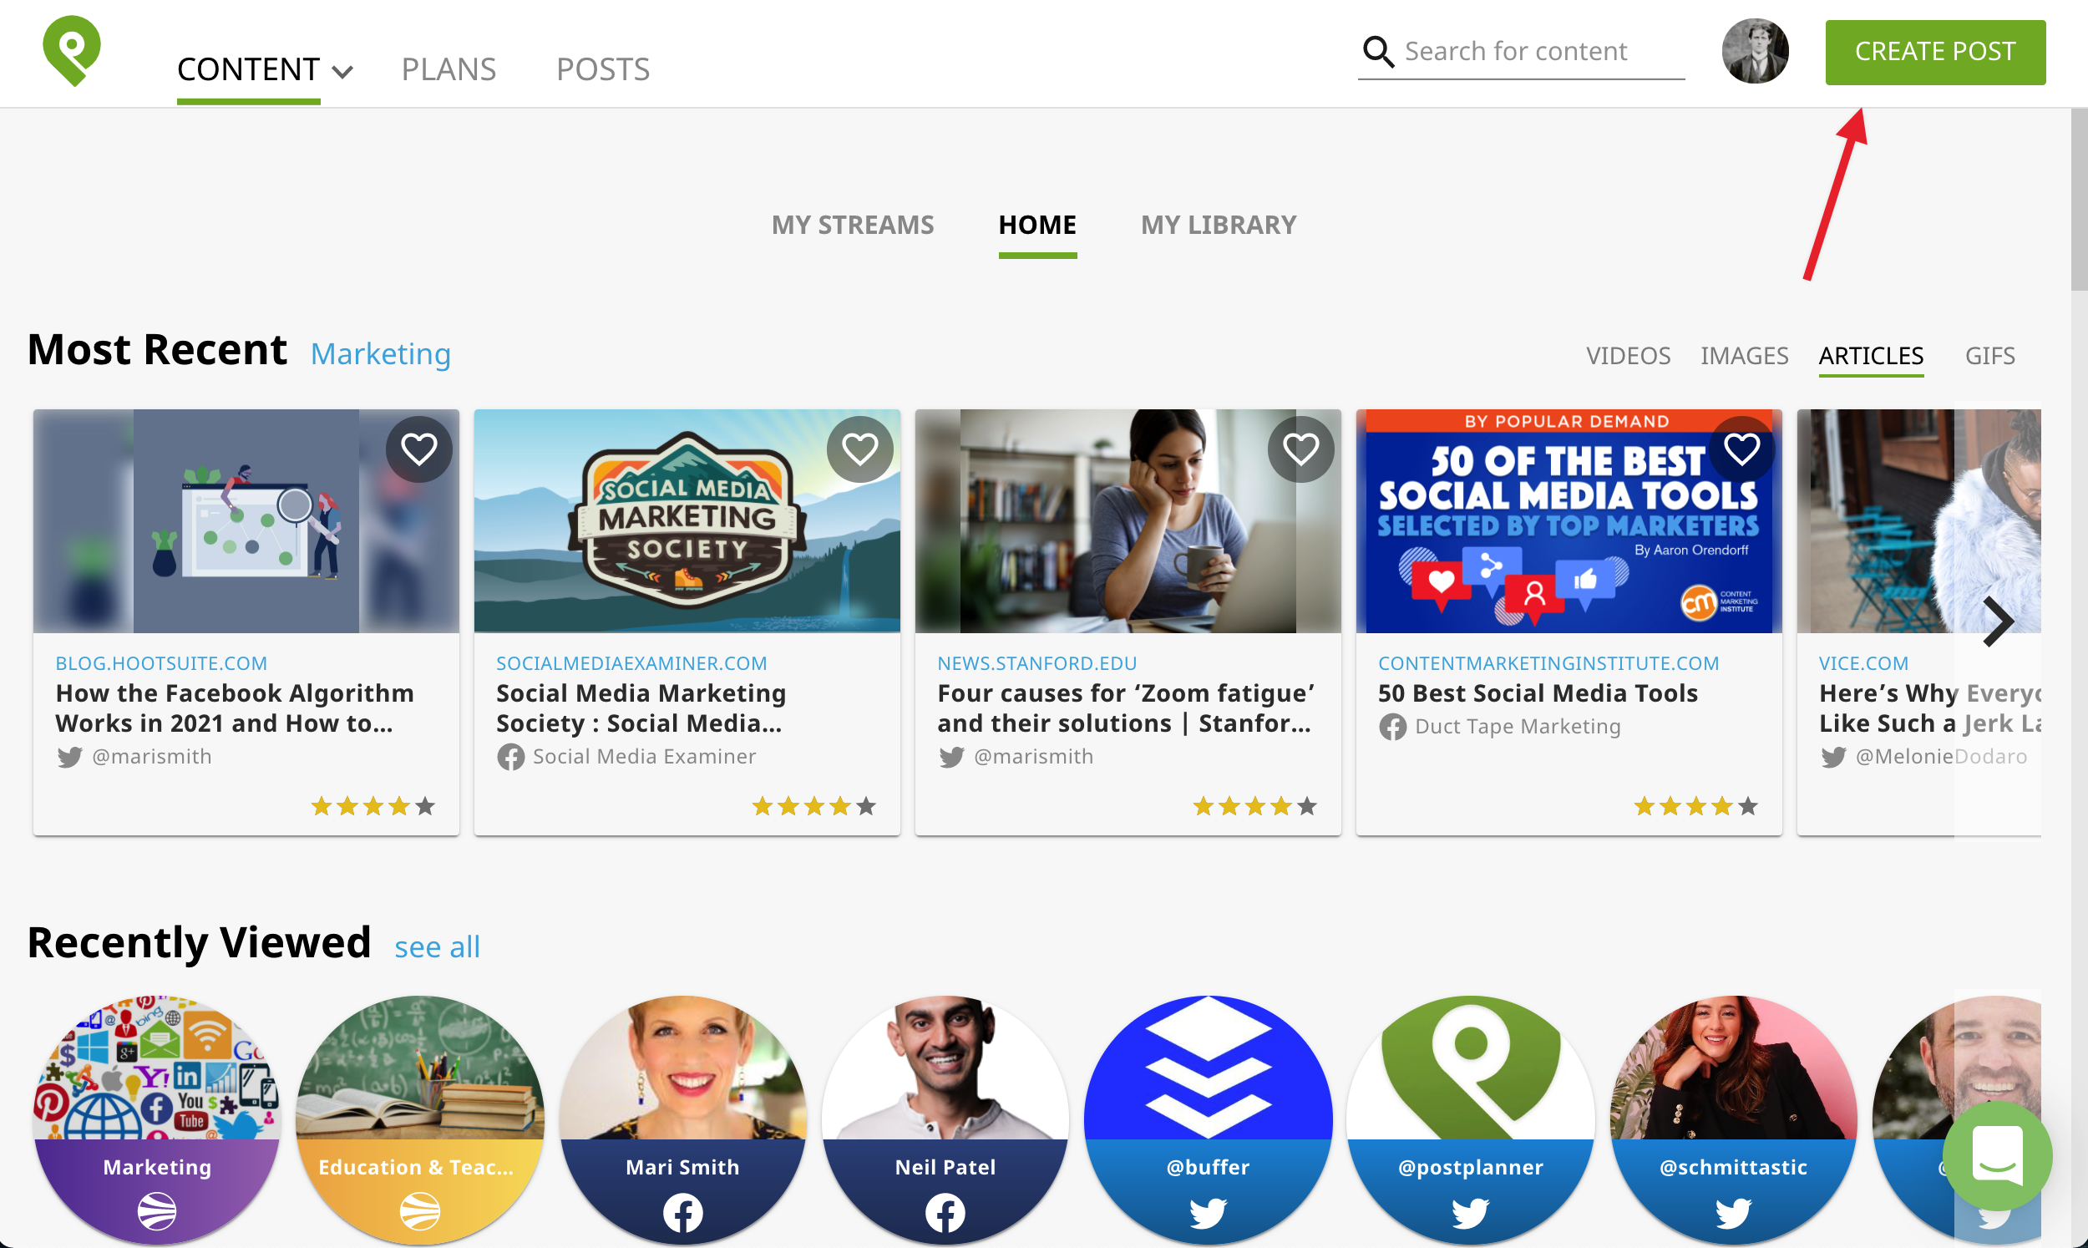Click title '50 Best Social Media Tools'
2088x1248 pixels.
[1538, 693]
